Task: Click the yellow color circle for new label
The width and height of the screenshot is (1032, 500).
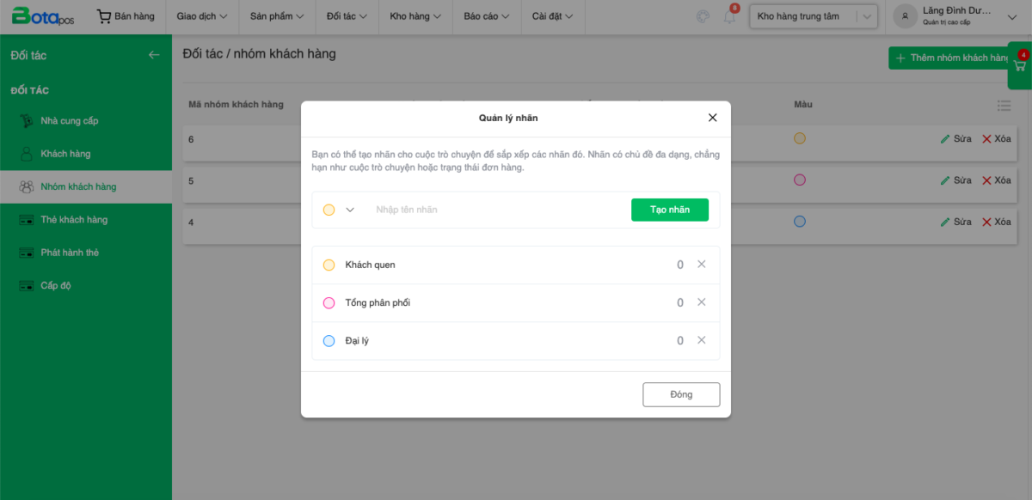Action: [x=329, y=210]
